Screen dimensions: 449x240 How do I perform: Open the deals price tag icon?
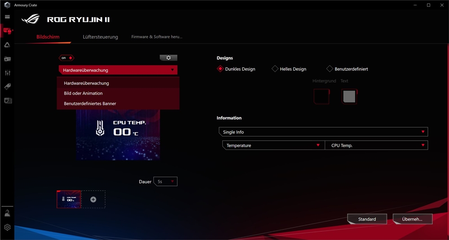[x=7, y=86]
